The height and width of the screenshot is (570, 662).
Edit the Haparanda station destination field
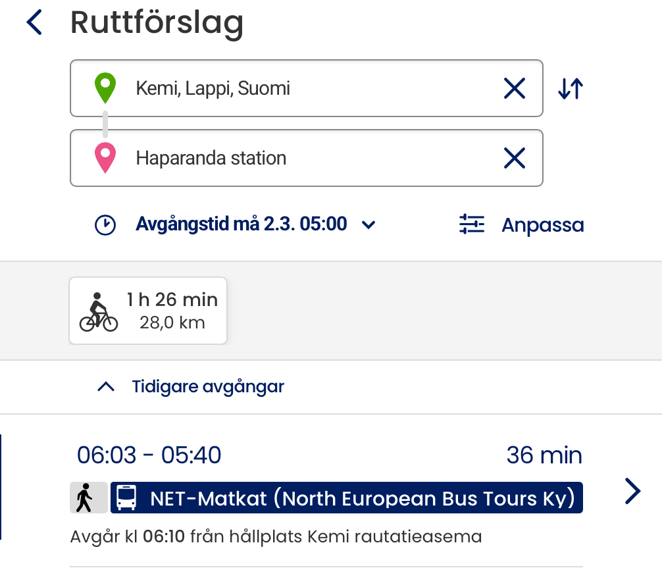309,158
